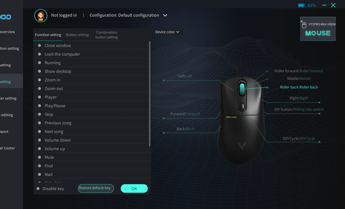The height and width of the screenshot is (209, 345).
Task: Choose the Disable key radio option
Action: pyautogui.click(x=38, y=189)
